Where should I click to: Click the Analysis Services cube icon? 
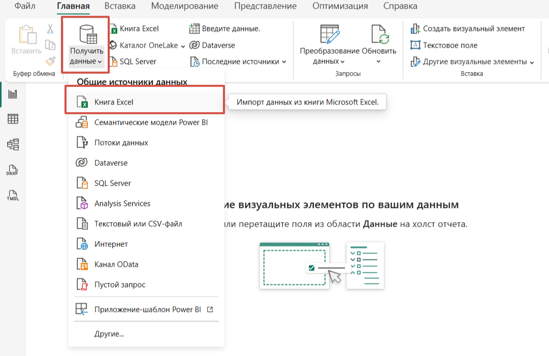pos(82,203)
